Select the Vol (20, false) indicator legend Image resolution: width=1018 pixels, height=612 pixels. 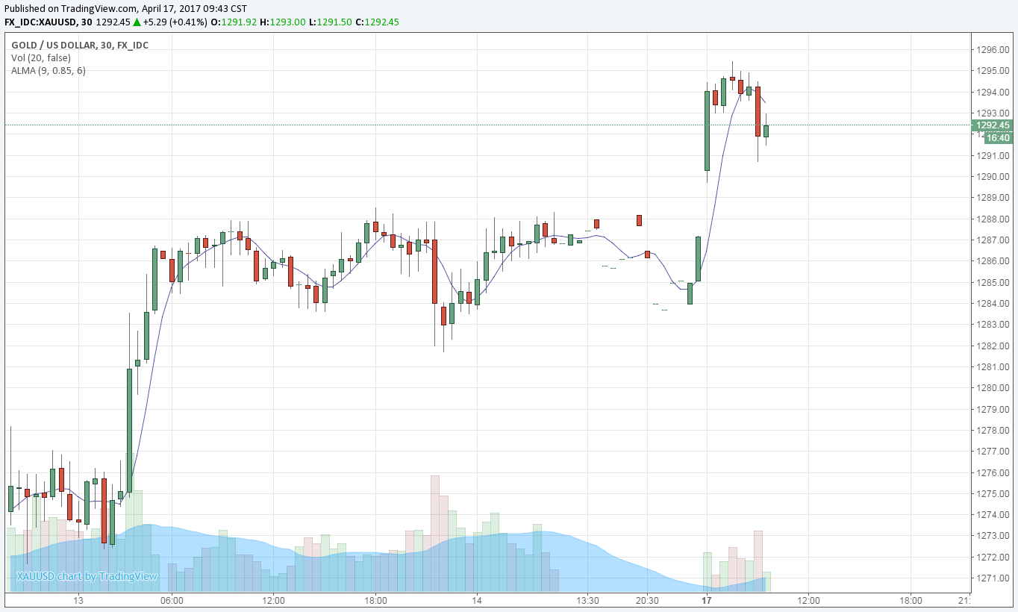click(41, 58)
